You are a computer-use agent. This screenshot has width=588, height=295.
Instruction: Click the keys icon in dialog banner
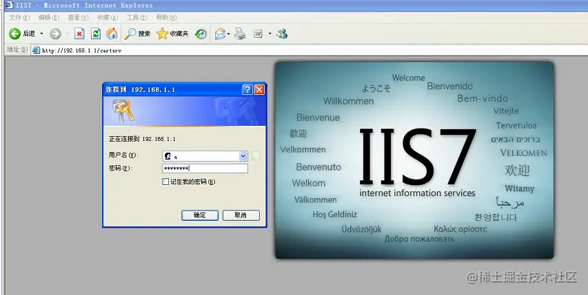tap(123, 111)
